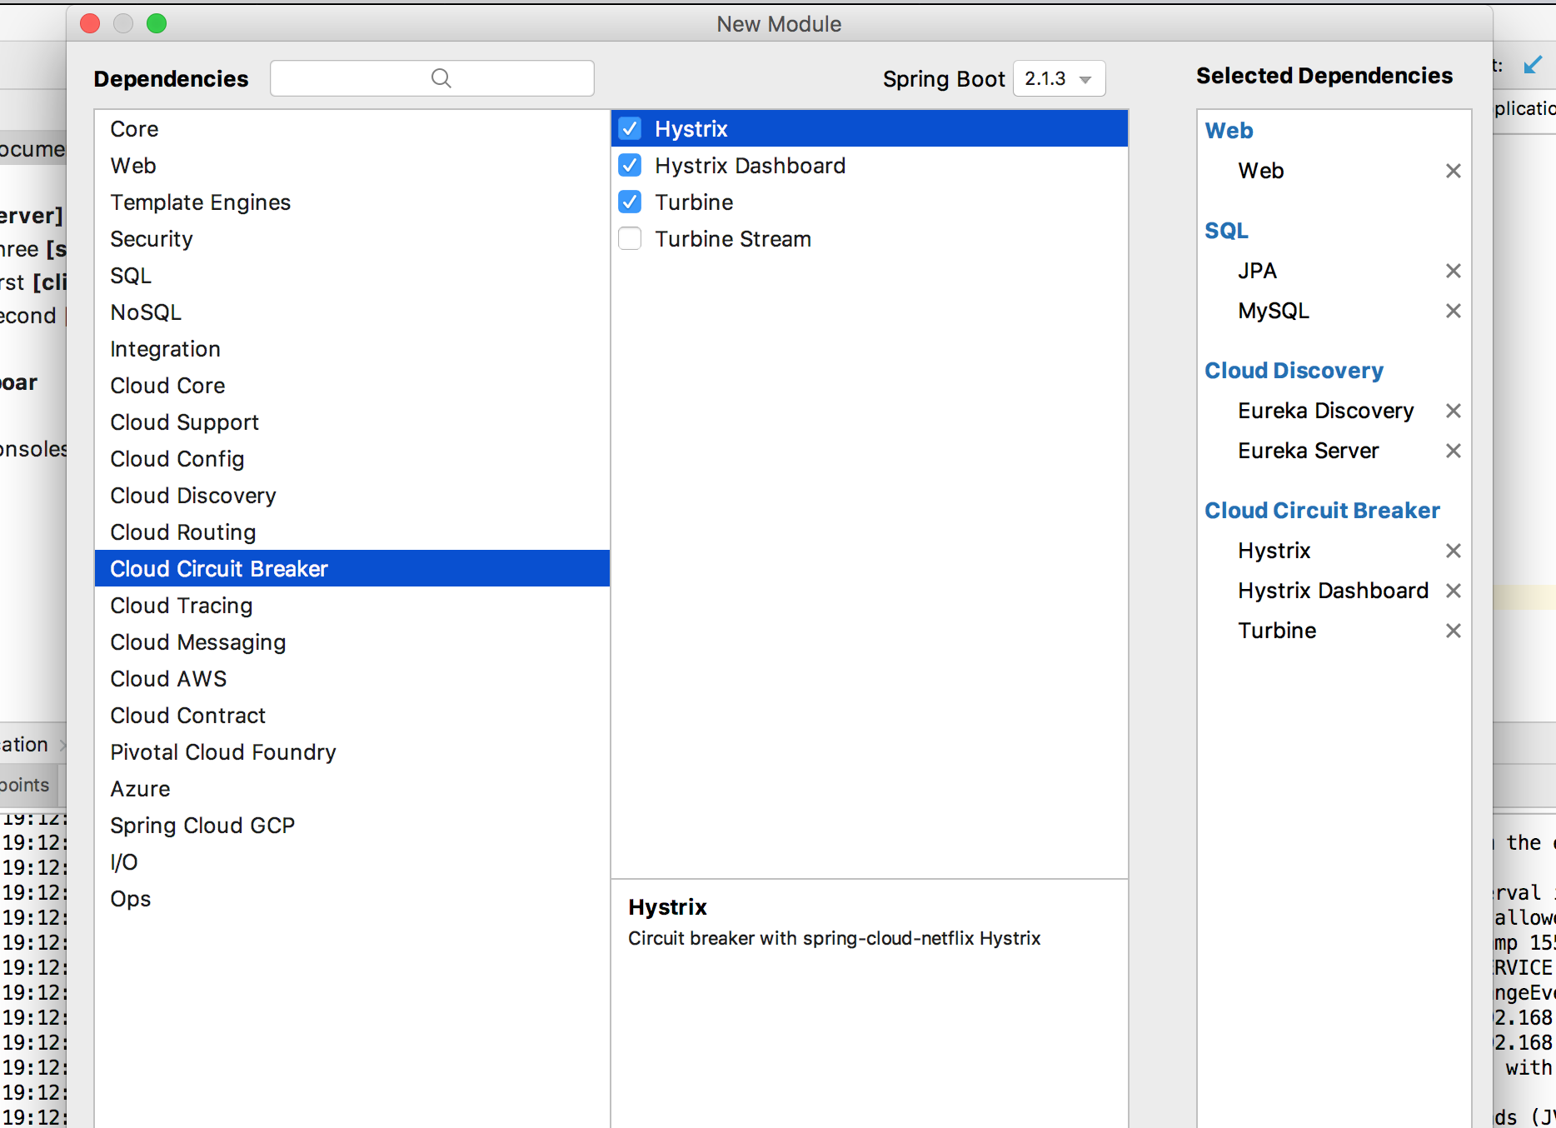Viewport: 1556px width, 1128px height.
Task: Remove MySQL dependency with X icon
Action: [x=1453, y=311]
